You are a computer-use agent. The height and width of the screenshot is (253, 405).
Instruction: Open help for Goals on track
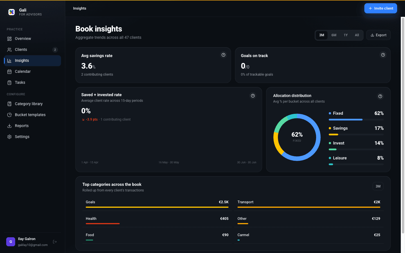[383, 55]
